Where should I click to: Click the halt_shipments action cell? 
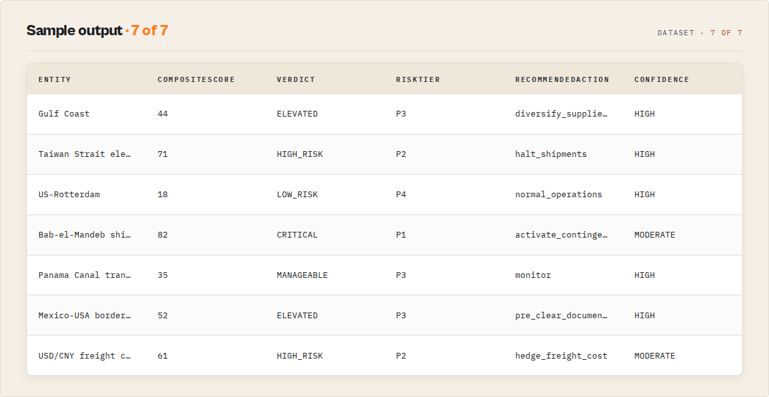tap(551, 154)
